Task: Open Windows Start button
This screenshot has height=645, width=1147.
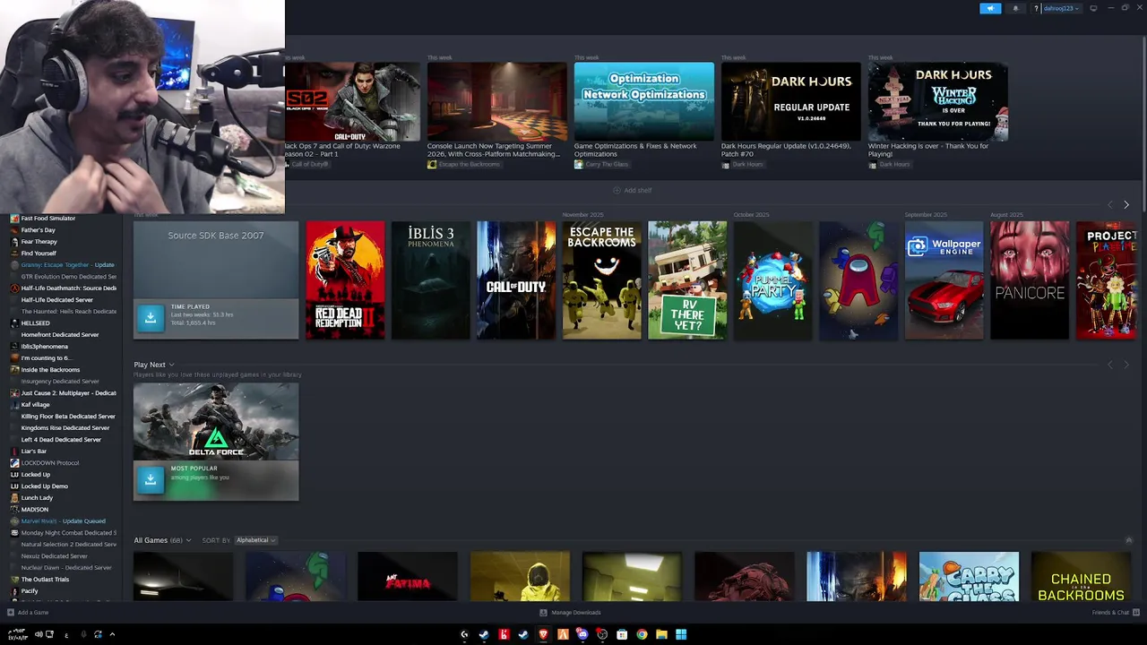Action: pyautogui.click(x=681, y=634)
